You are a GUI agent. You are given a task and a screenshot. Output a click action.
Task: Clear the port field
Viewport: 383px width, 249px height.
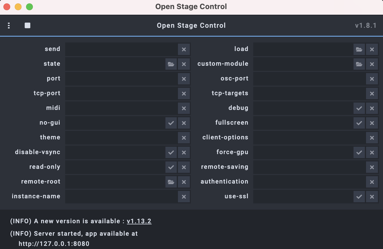184,79
